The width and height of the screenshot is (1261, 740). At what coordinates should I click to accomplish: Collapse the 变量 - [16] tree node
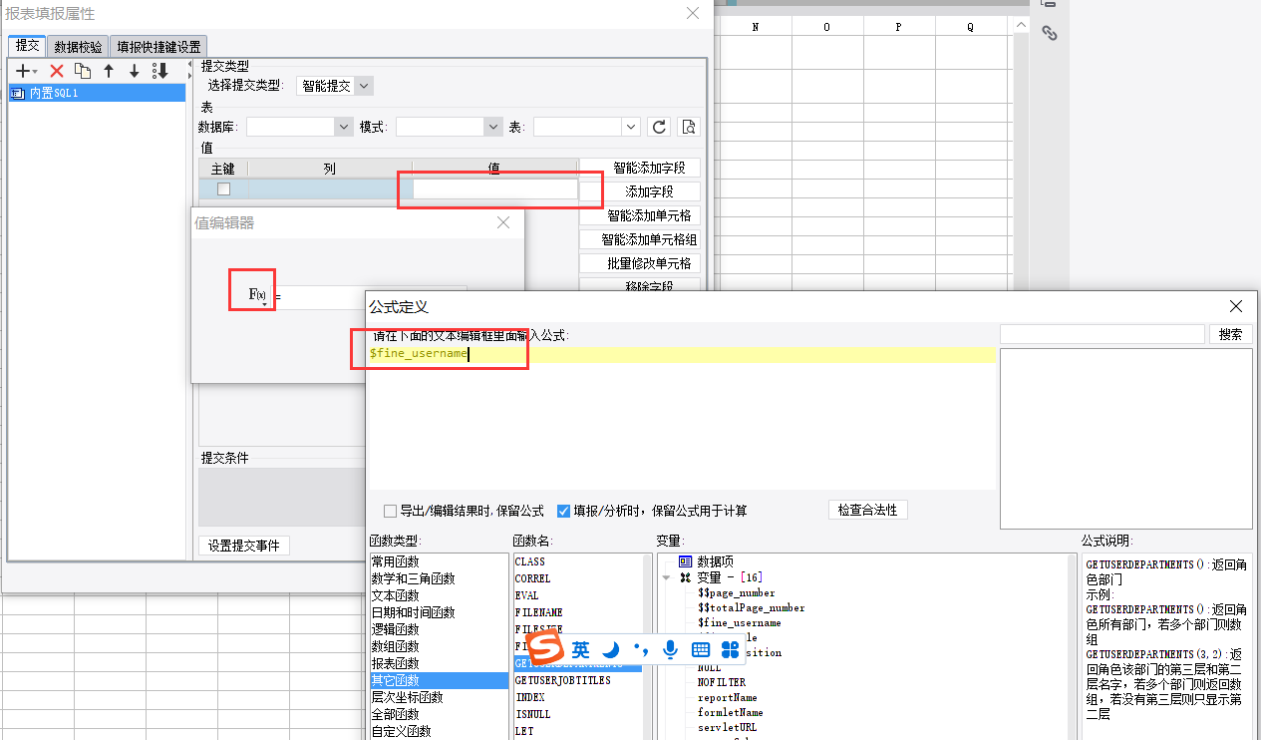click(666, 577)
